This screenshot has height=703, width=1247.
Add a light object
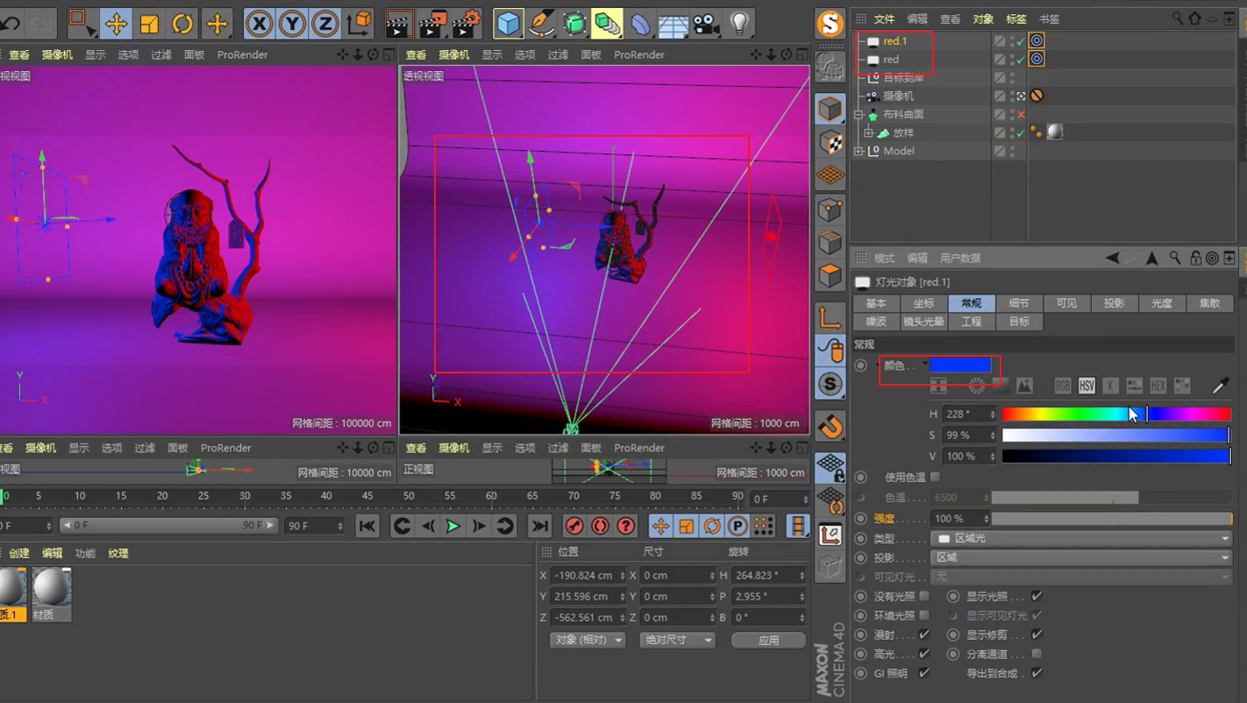740,24
